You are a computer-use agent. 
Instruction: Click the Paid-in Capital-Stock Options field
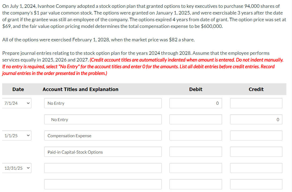click(103, 152)
